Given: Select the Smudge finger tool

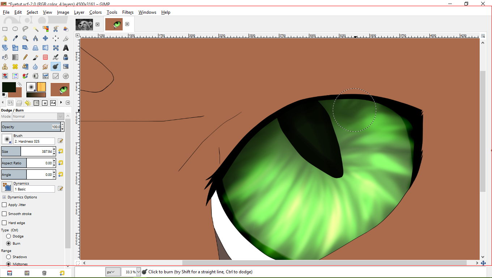Looking at the screenshot, I should coord(46,67).
